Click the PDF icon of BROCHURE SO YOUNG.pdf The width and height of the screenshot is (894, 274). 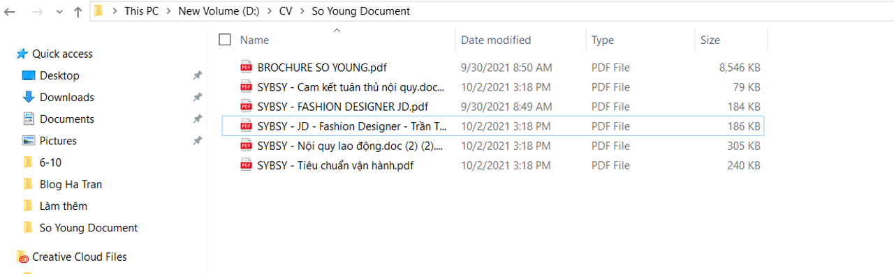pyautogui.click(x=246, y=68)
